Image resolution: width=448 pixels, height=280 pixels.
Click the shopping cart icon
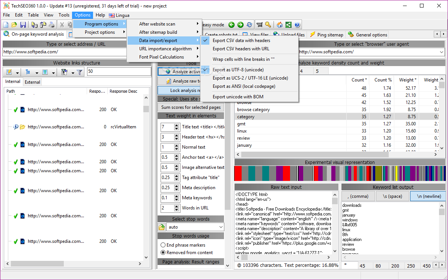[x=259, y=25]
